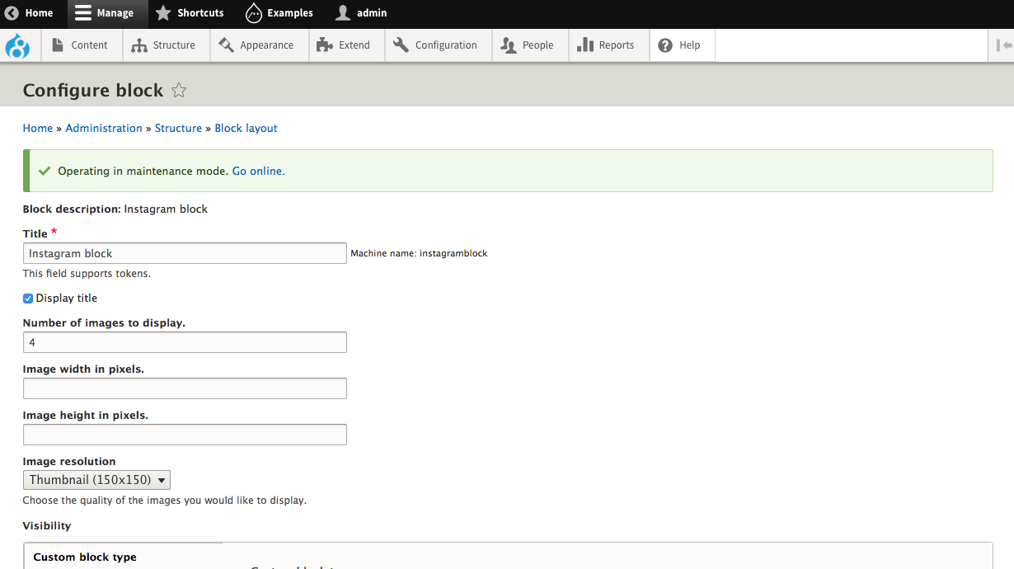Add Configure block page to shortcuts star
This screenshot has height=569, width=1014.
(179, 91)
